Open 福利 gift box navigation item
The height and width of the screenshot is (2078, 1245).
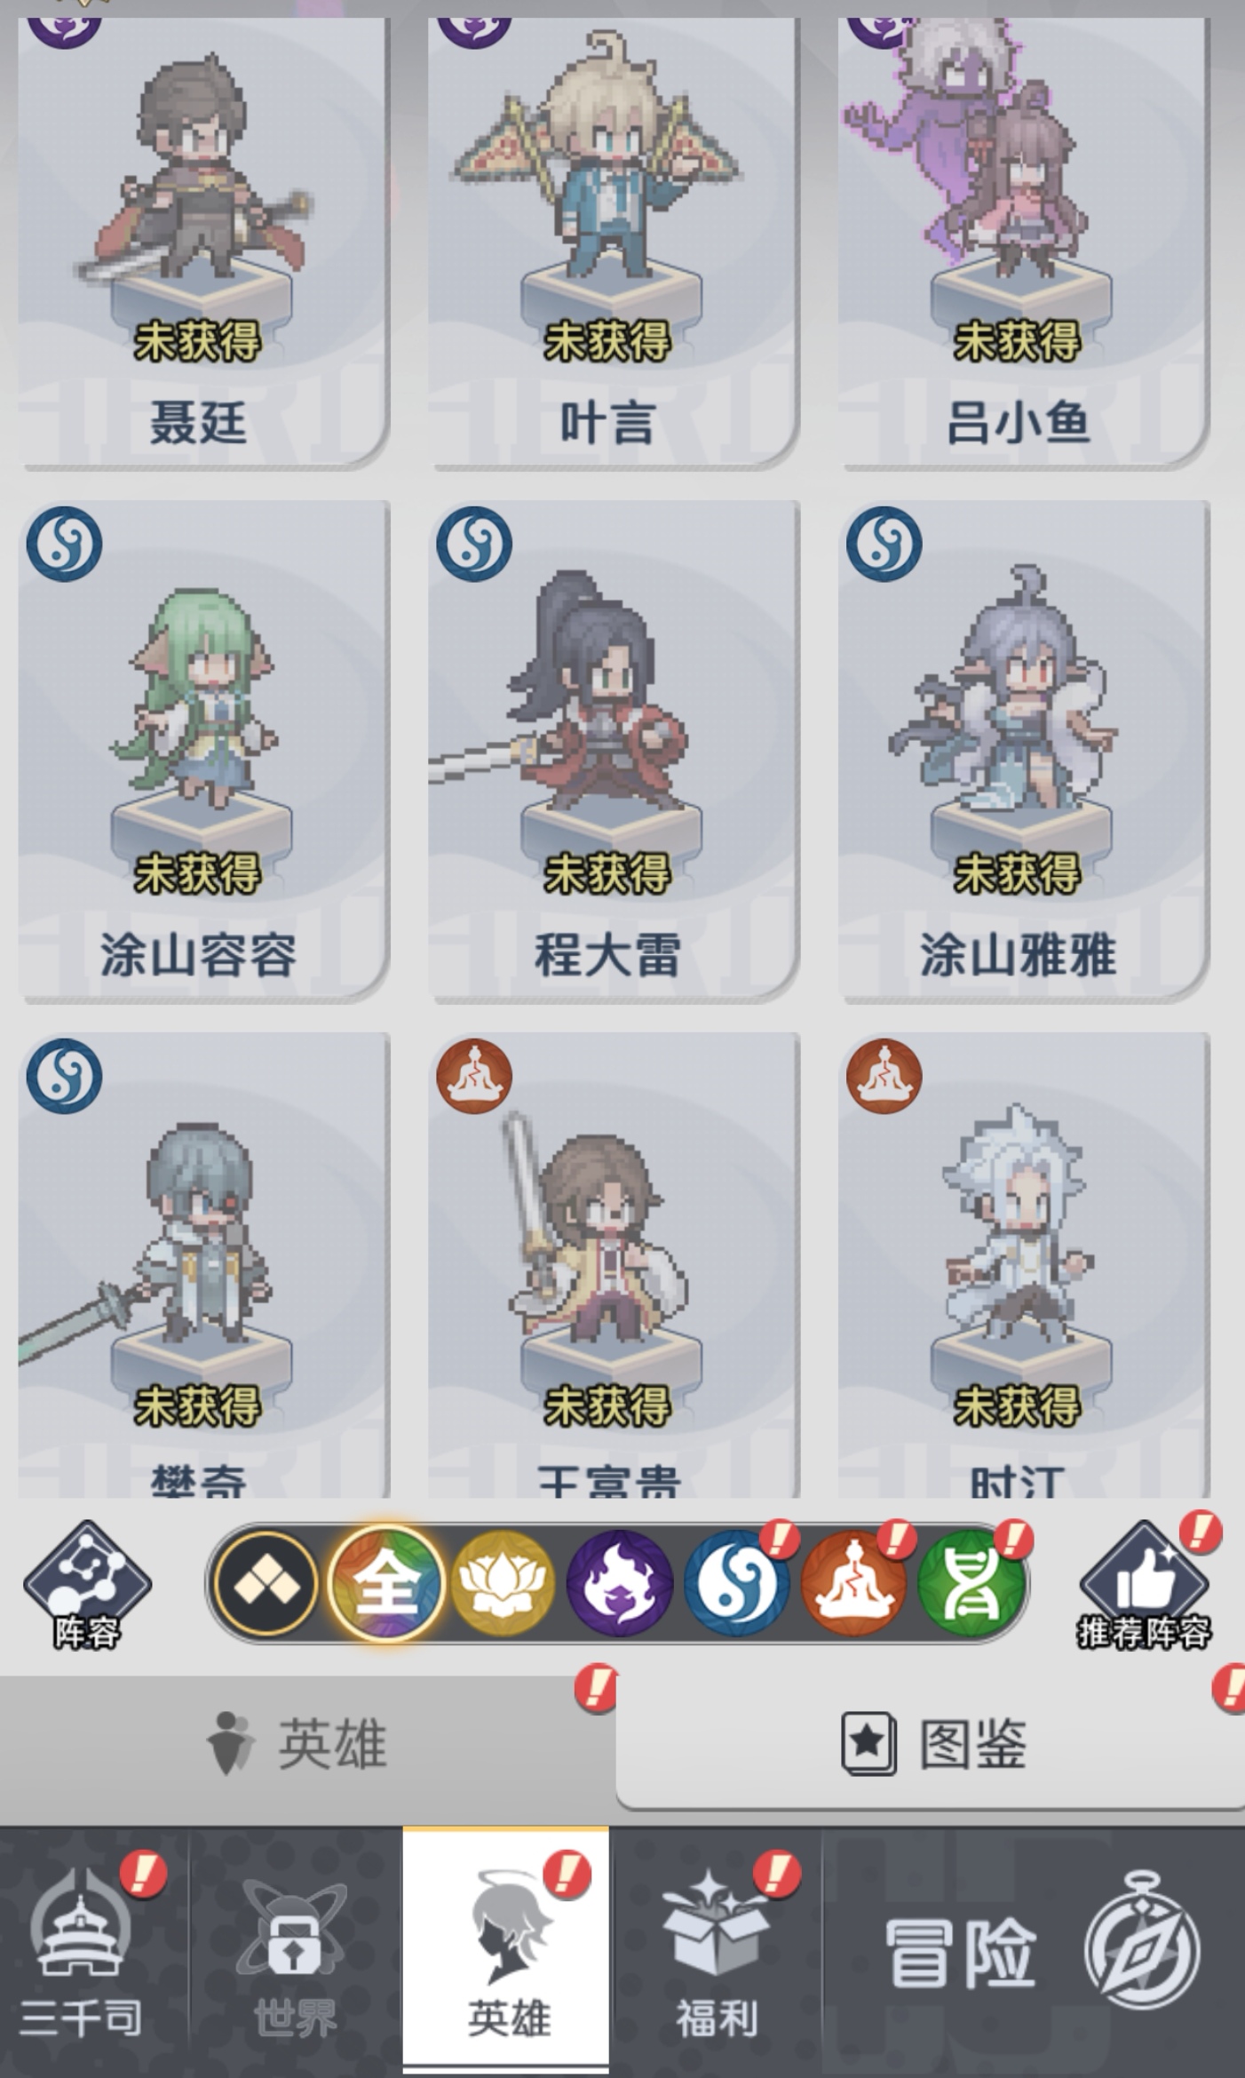[718, 1952]
